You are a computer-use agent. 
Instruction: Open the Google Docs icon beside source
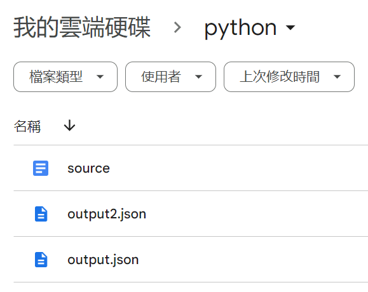(41, 168)
